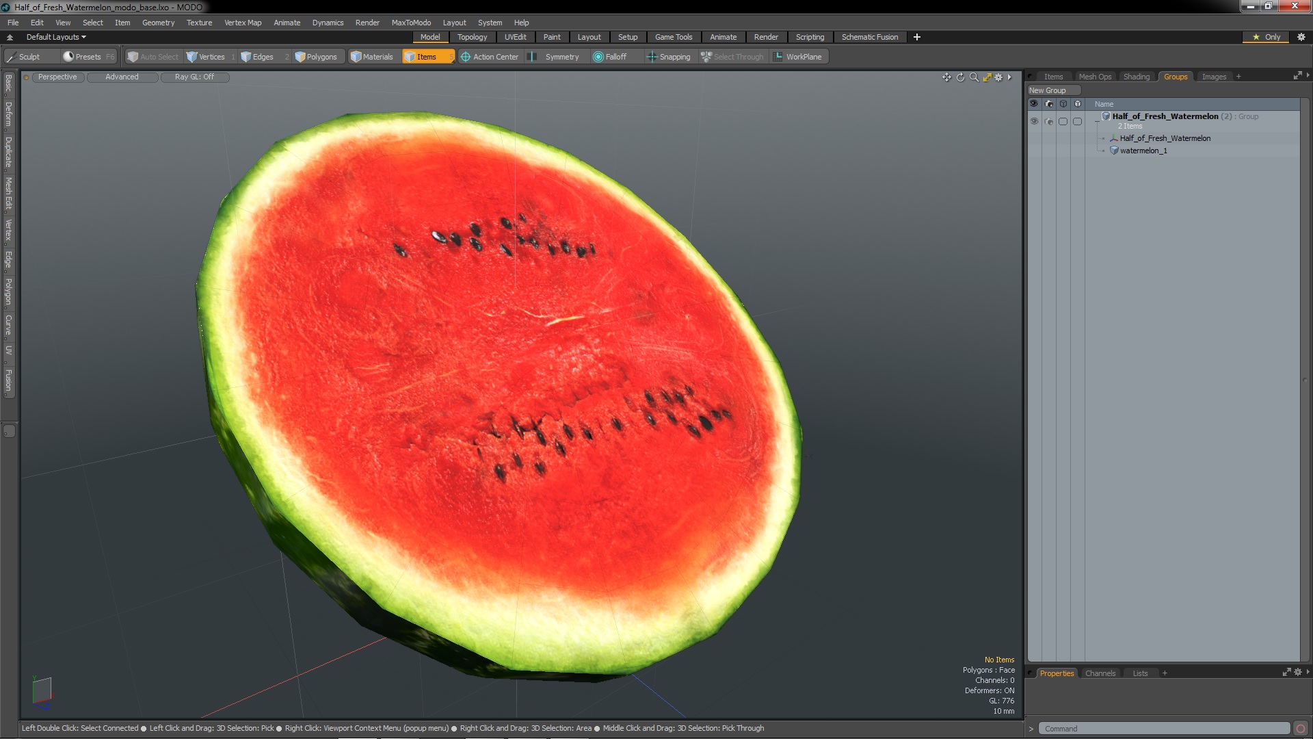Select the watermelon_1 mesh item

coord(1143,151)
